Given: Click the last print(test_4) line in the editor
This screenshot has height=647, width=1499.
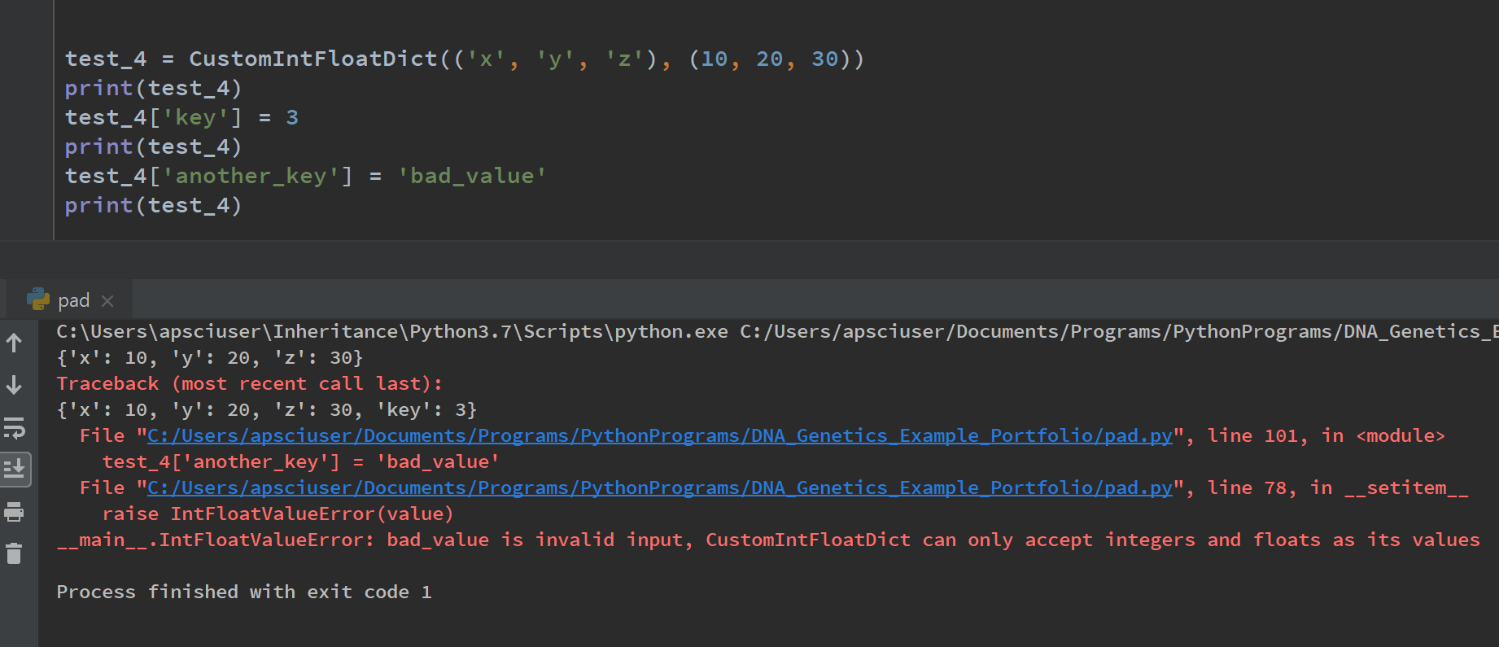Looking at the screenshot, I should coord(153,206).
